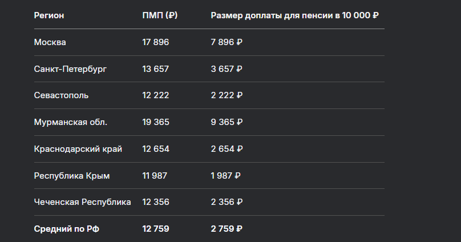Select the "Краснодарский край" region cell
461x242 pixels.
[x=78, y=149]
